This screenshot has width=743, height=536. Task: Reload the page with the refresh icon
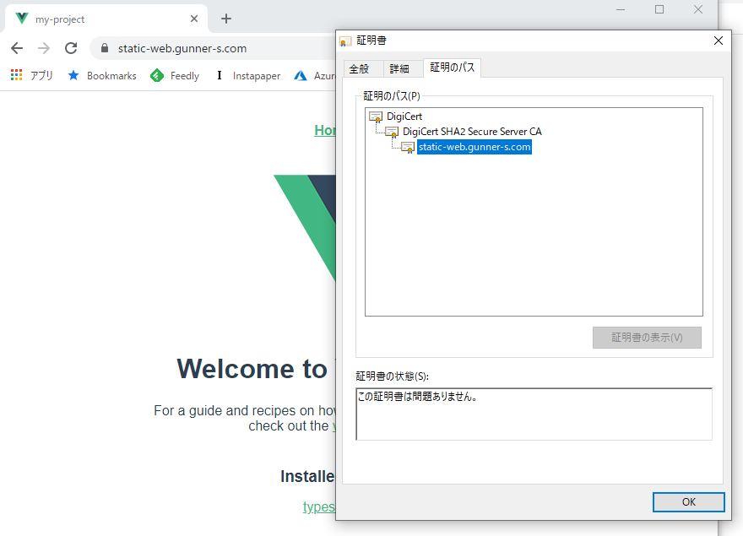71,48
